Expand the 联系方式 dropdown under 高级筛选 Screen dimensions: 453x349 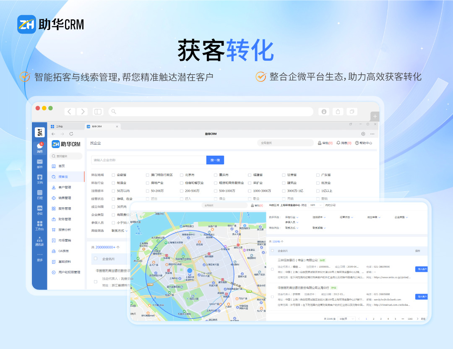[x=120, y=231]
